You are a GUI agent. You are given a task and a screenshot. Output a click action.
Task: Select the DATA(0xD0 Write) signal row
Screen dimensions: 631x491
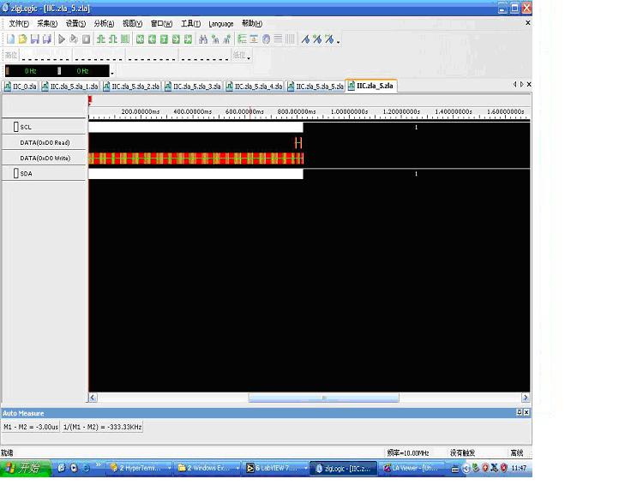coord(45,159)
